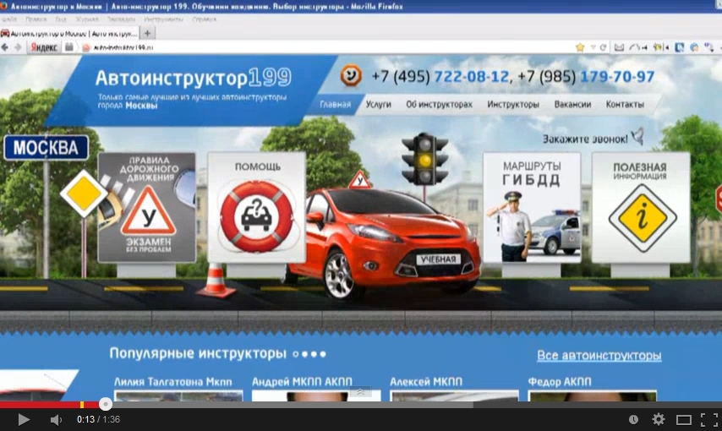The width and height of the screenshot is (722, 431).
Task: Click the browser forward arrow
Action: pos(18,47)
